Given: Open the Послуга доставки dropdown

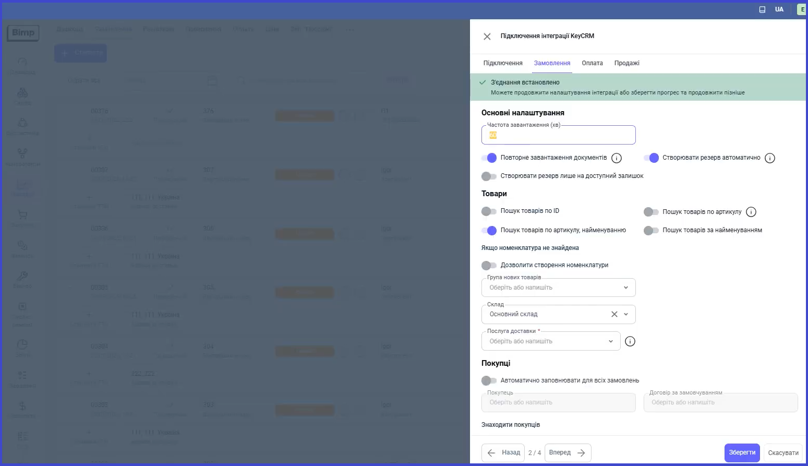Looking at the screenshot, I should tap(551, 341).
